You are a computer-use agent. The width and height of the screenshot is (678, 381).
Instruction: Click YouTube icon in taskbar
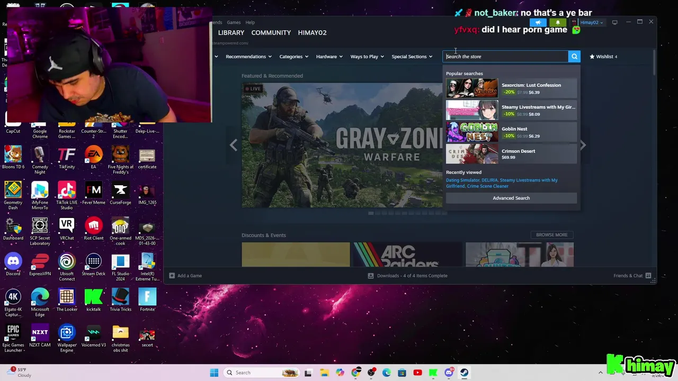[x=417, y=373]
